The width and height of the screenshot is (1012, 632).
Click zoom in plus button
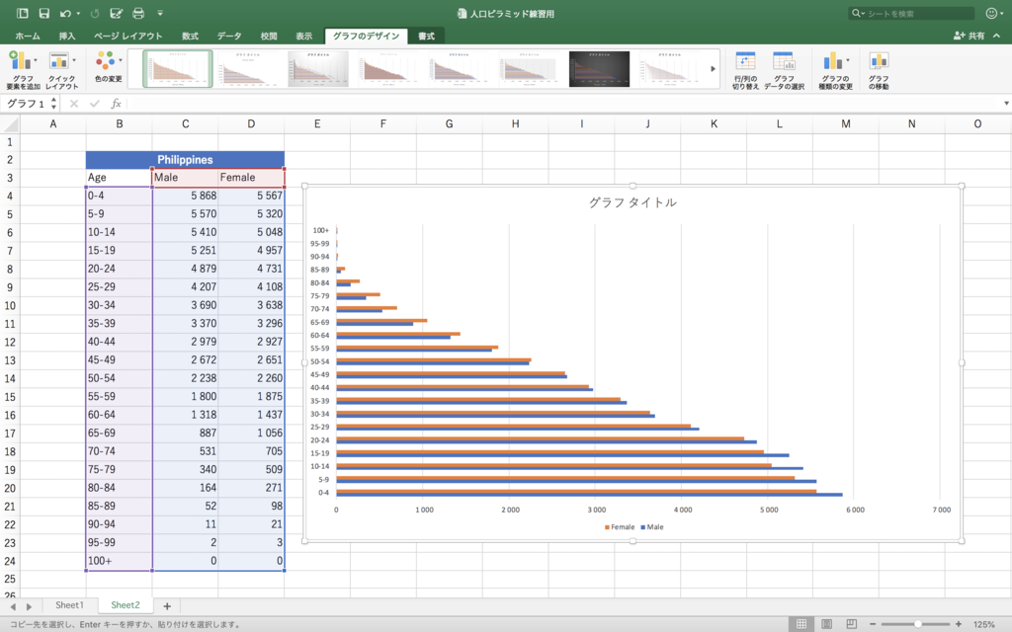pyautogui.click(x=959, y=624)
